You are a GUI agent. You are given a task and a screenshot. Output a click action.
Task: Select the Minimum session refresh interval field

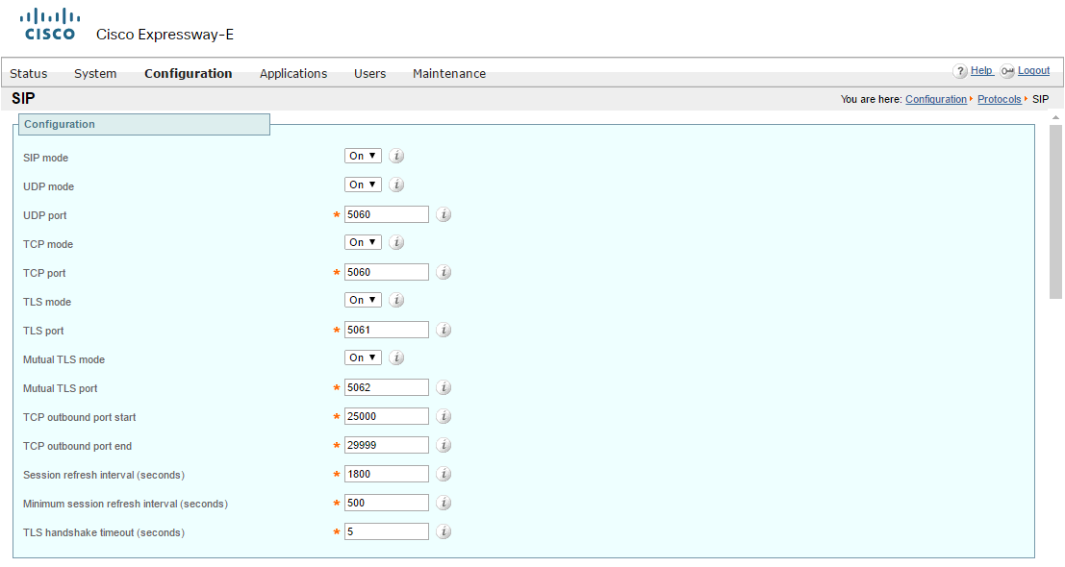coord(387,503)
